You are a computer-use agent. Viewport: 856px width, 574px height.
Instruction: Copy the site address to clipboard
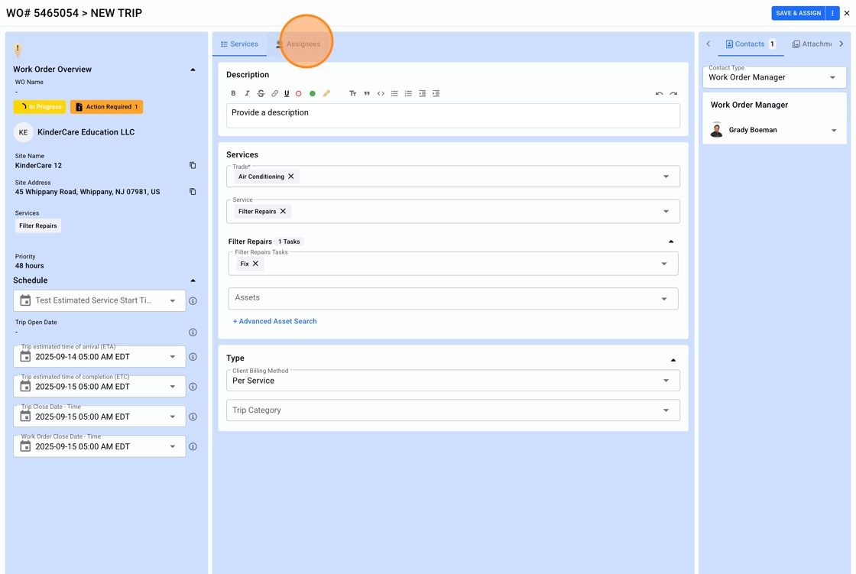tap(193, 192)
